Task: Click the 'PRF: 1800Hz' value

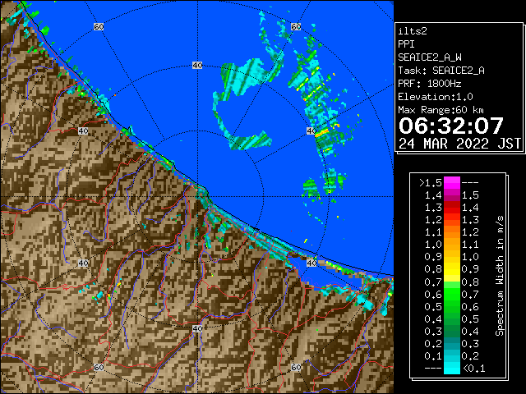Action: tap(429, 84)
